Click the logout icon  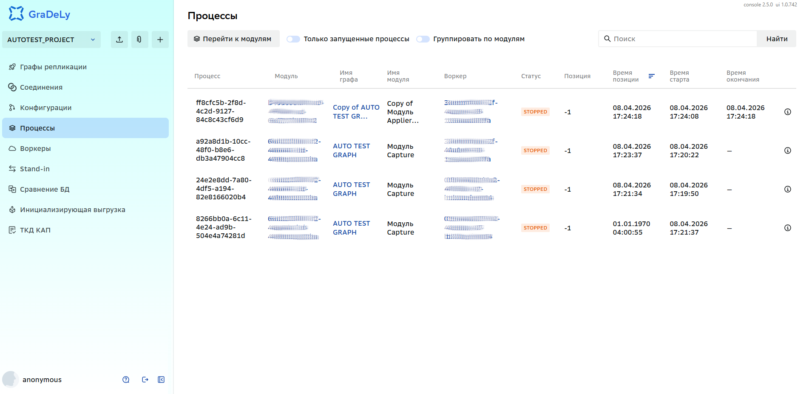click(145, 380)
